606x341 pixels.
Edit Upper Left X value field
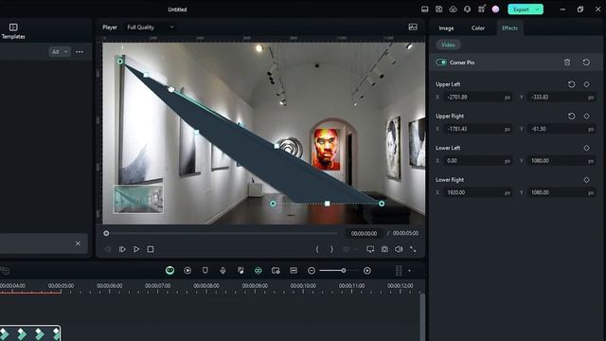(x=477, y=97)
